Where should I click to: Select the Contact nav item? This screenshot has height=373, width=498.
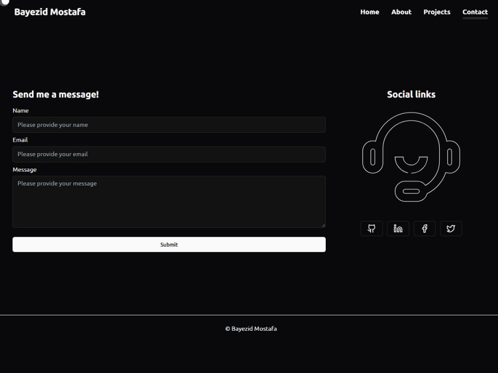(x=475, y=12)
